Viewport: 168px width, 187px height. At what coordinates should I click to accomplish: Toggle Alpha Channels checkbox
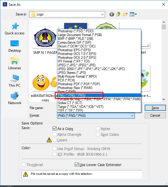54,134
